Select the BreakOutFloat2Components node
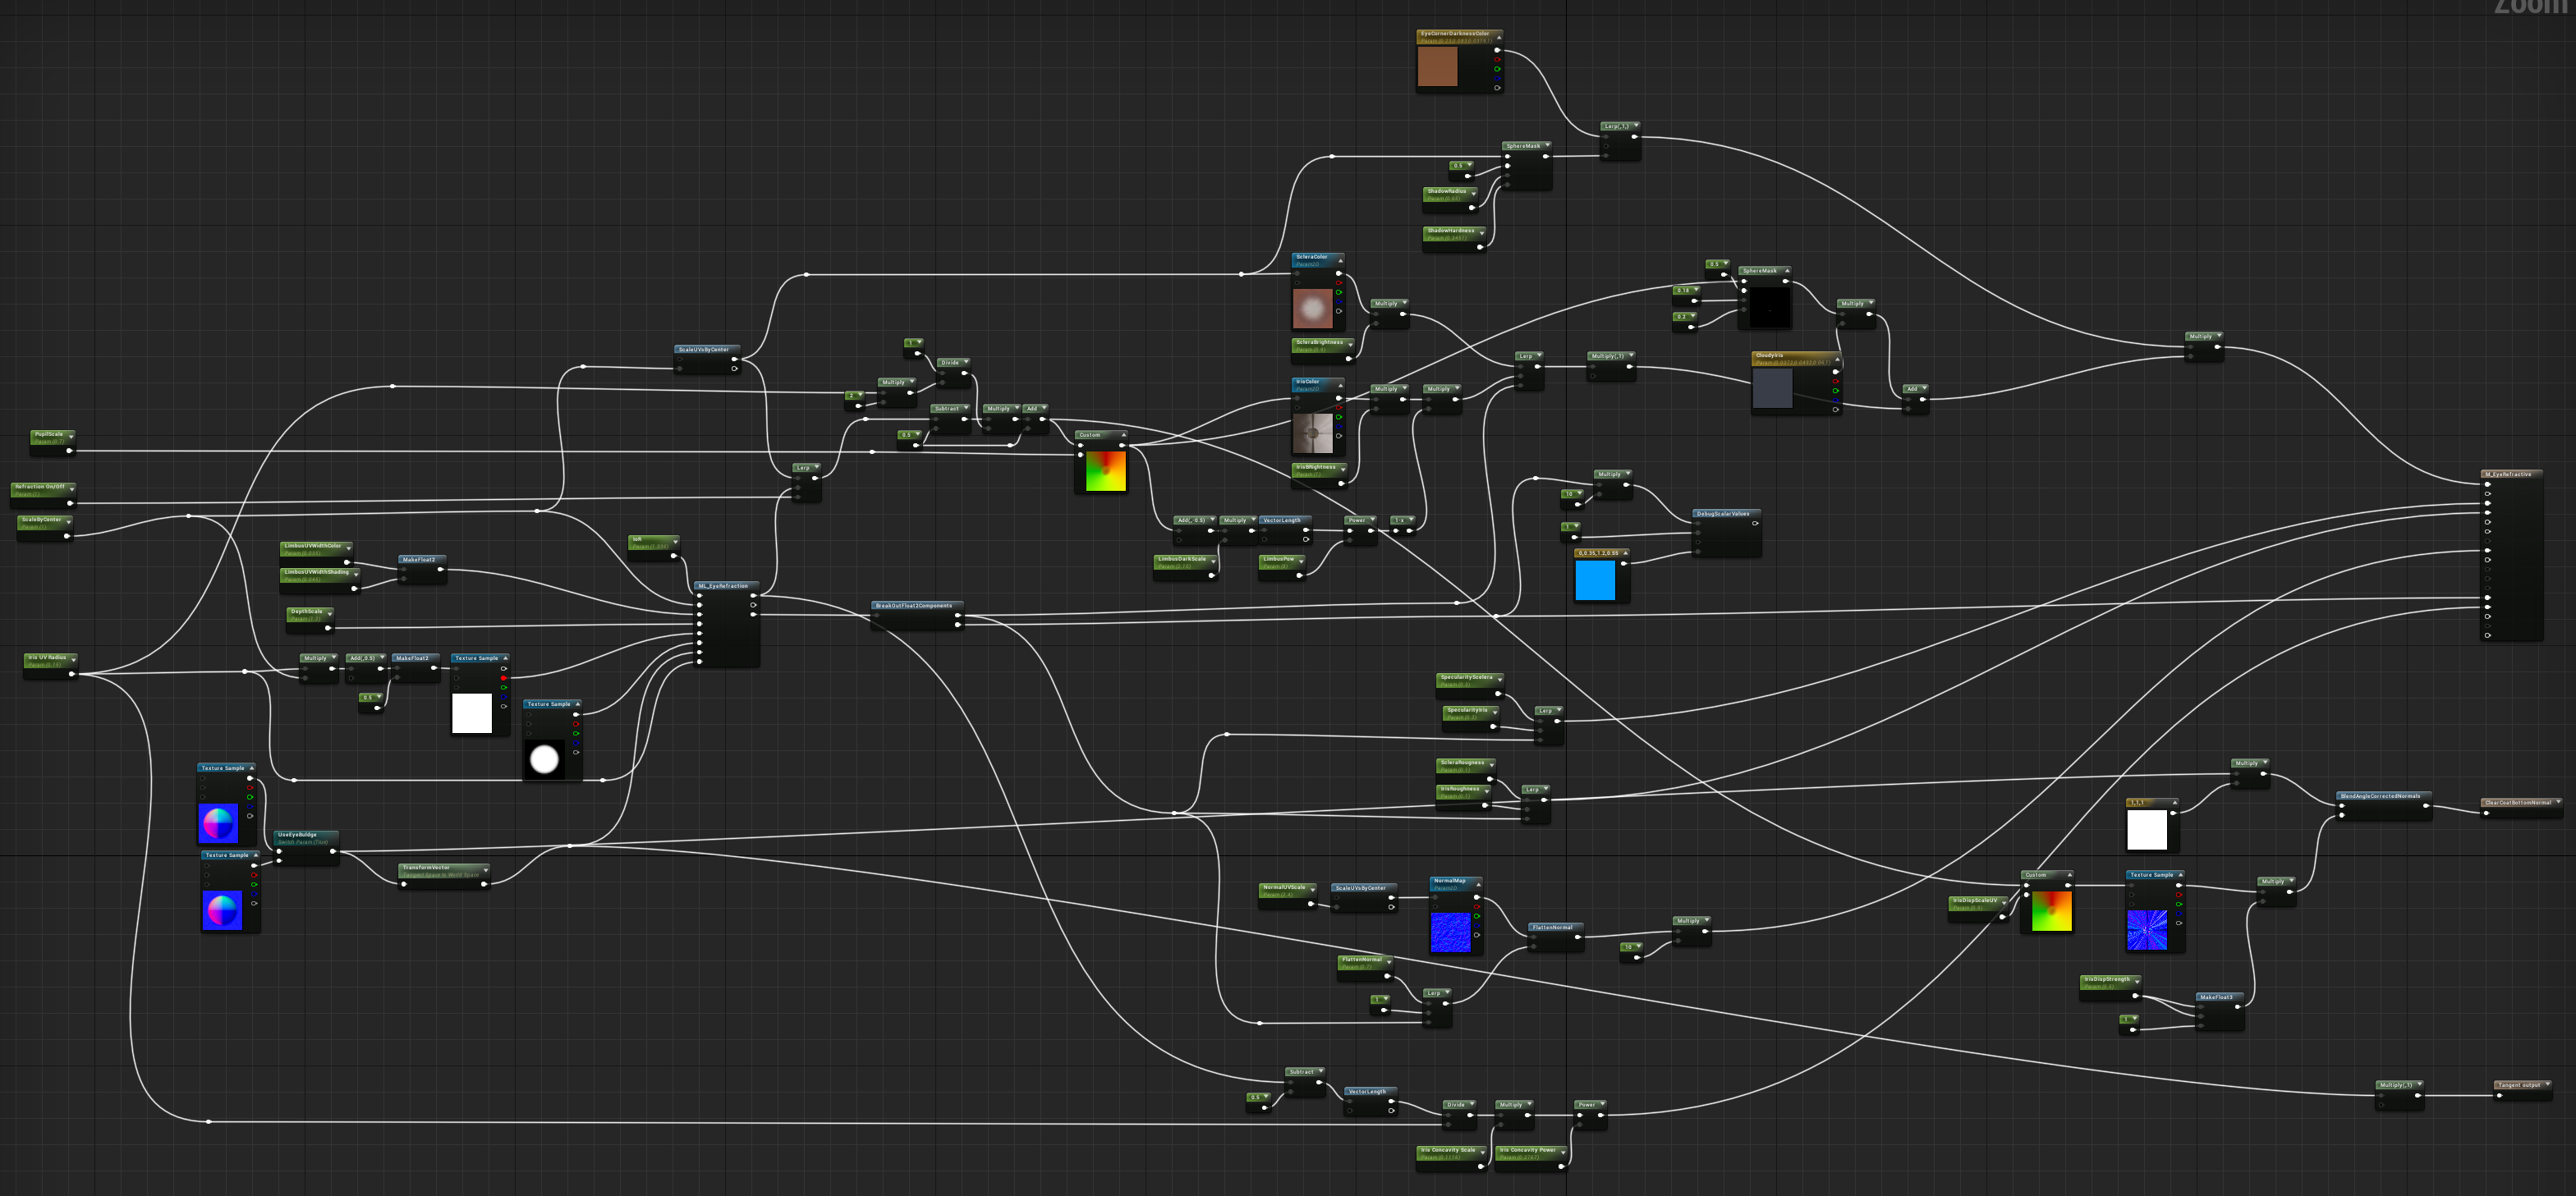Viewport: 2576px width, 1196px height. click(x=914, y=606)
